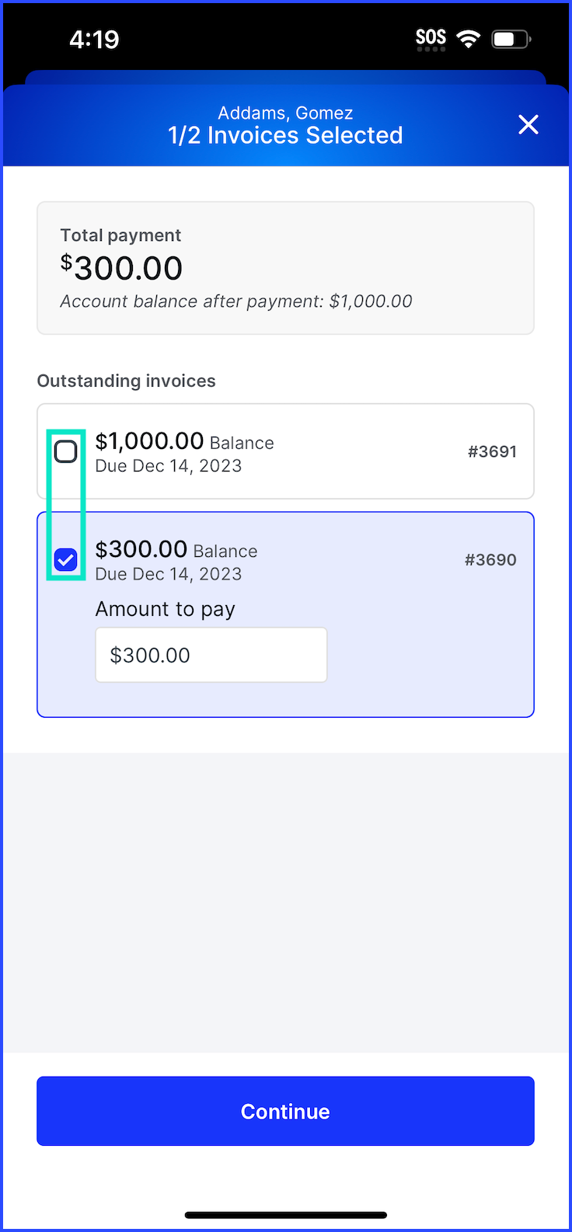Tap the 4:19 clock in status bar
The image size is (572, 1232).
point(94,39)
